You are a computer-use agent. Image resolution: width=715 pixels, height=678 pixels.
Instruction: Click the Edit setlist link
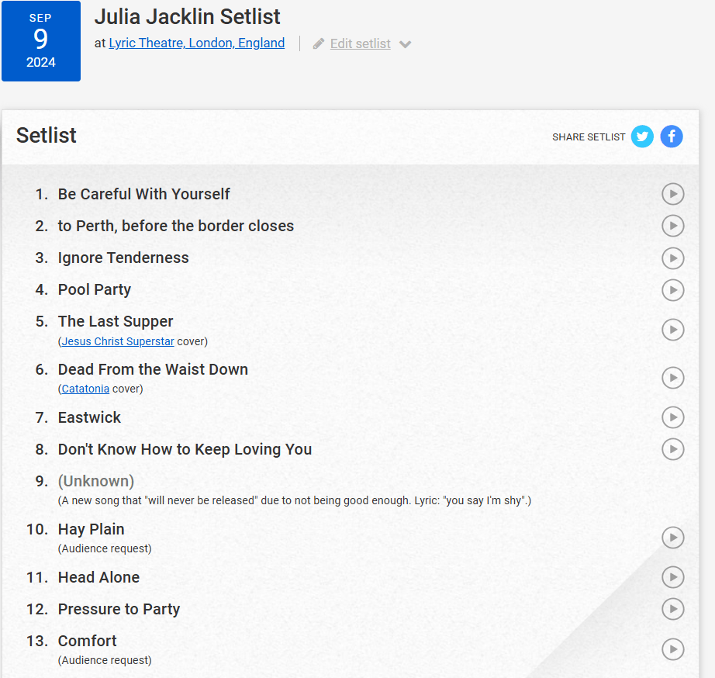(x=360, y=44)
